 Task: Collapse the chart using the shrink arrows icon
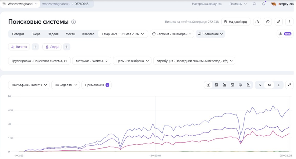click(289, 85)
